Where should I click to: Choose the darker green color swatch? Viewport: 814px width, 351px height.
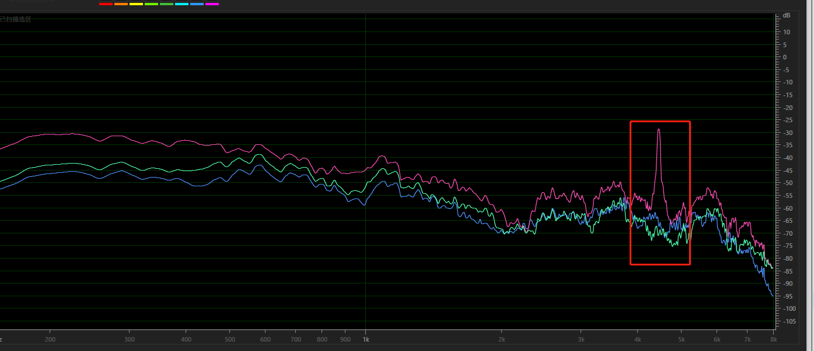click(166, 4)
